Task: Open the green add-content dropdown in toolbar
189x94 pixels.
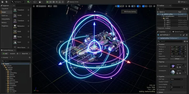Action: pos(29,2)
